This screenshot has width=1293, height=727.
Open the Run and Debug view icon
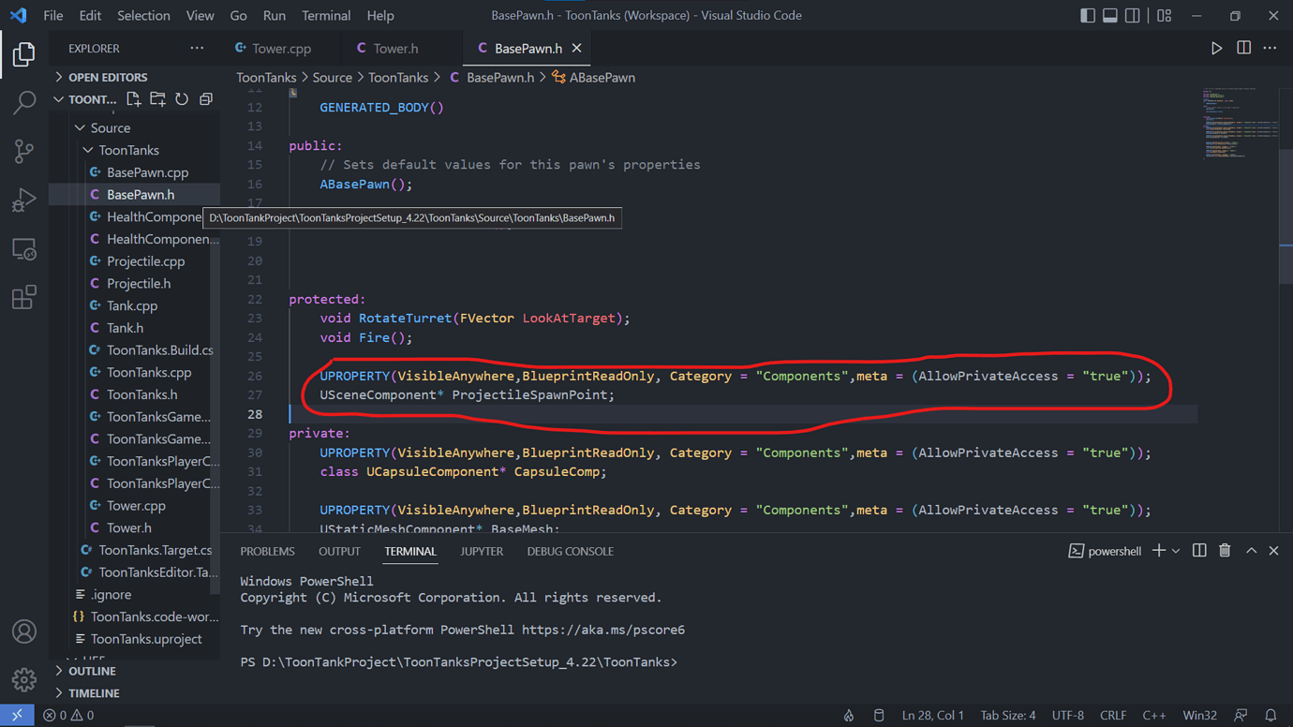coord(24,200)
